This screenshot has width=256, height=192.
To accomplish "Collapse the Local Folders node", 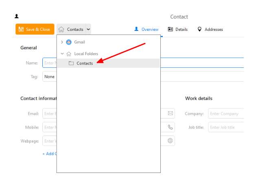I will [62, 54].
